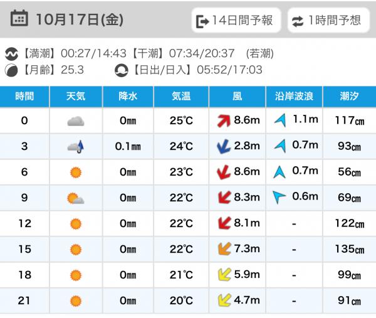Click the blue wind arrow for 2.8m
Viewport: 376px width, 318px height.
click(223, 147)
